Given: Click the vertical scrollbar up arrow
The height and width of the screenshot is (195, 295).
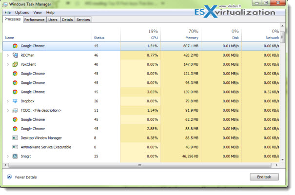Looking at the screenshot, I should [282, 26].
